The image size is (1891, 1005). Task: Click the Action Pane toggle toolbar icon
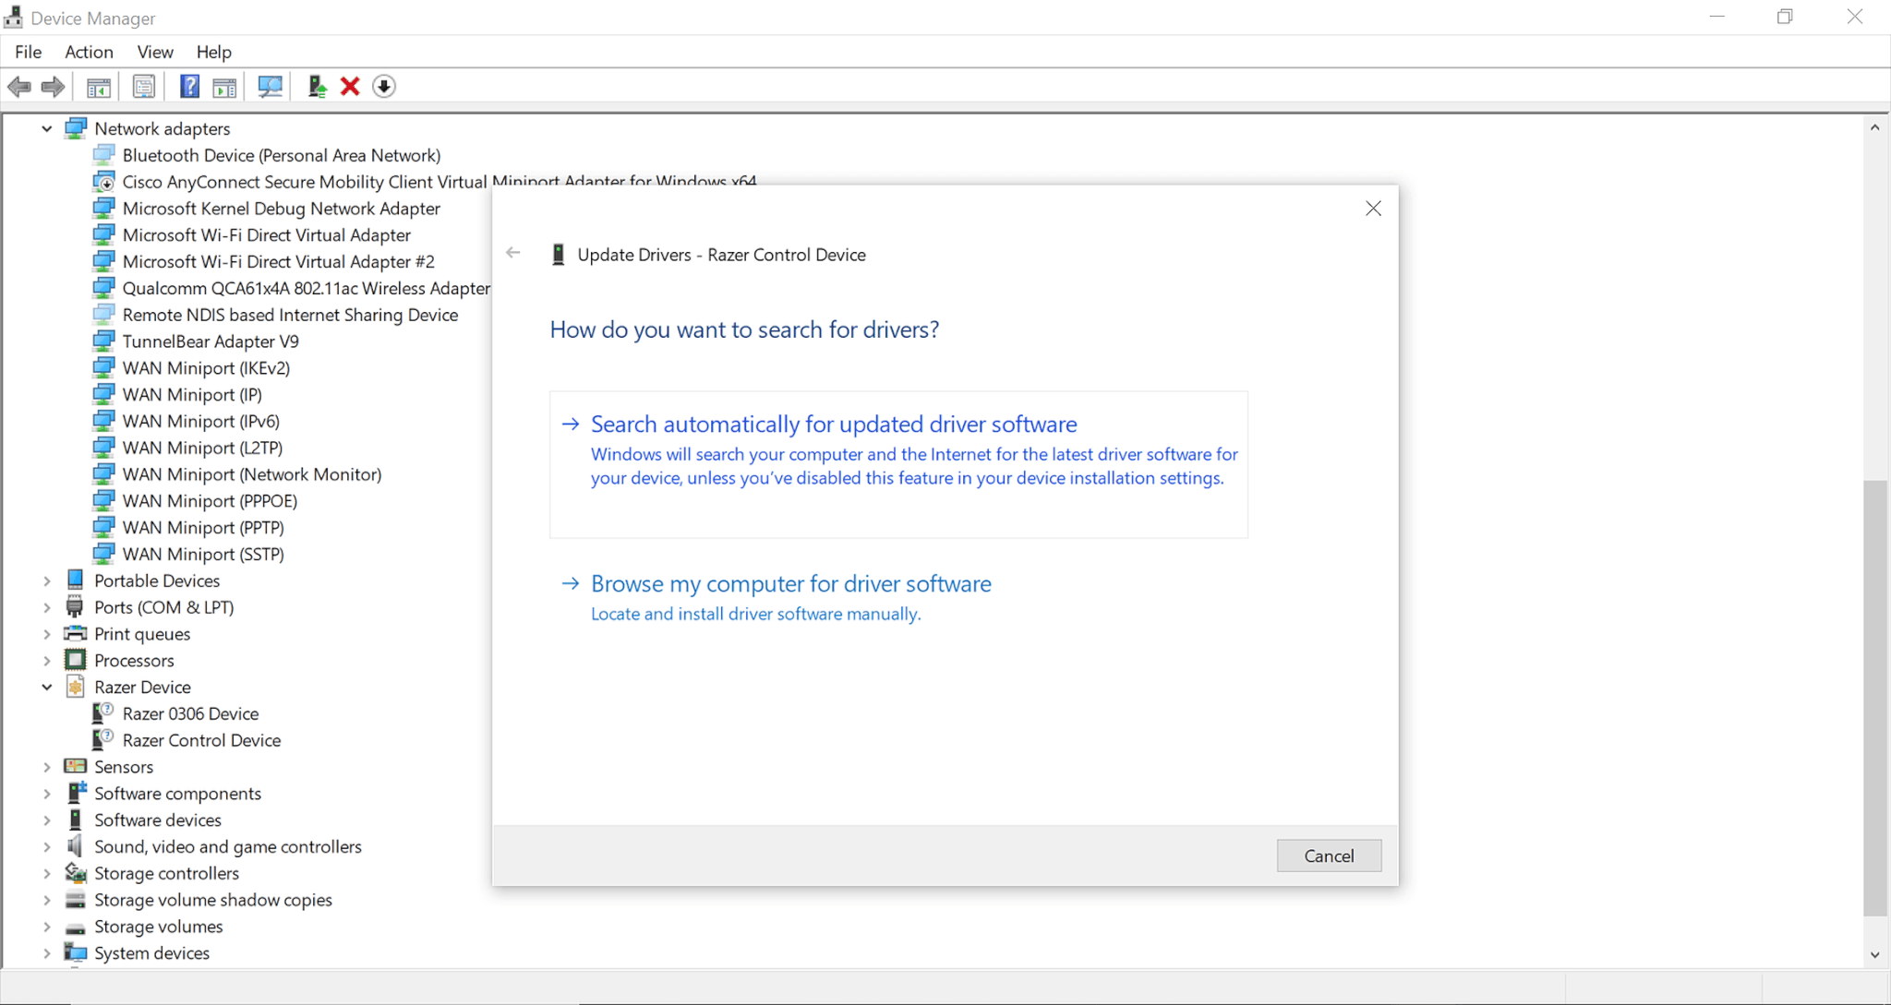click(x=224, y=87)
